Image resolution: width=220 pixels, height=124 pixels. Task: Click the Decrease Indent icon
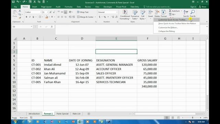pyautogui.click(x=70, y=17)
